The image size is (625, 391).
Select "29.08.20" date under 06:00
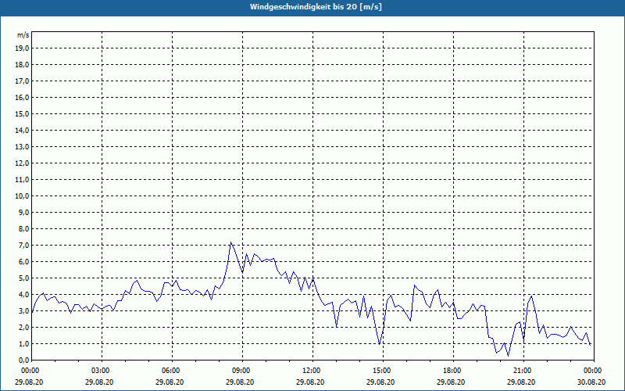[170, 382]
